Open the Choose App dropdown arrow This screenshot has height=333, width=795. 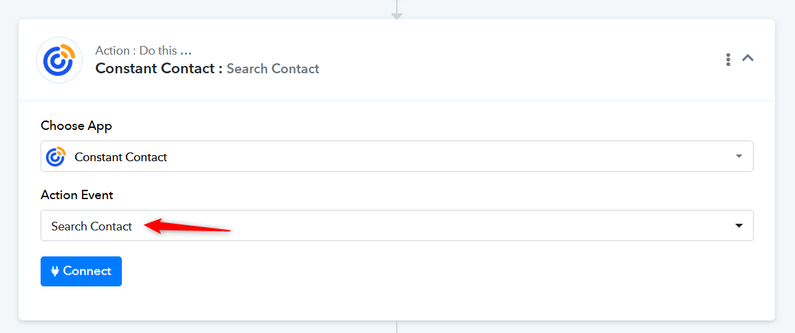pos(738,157)
